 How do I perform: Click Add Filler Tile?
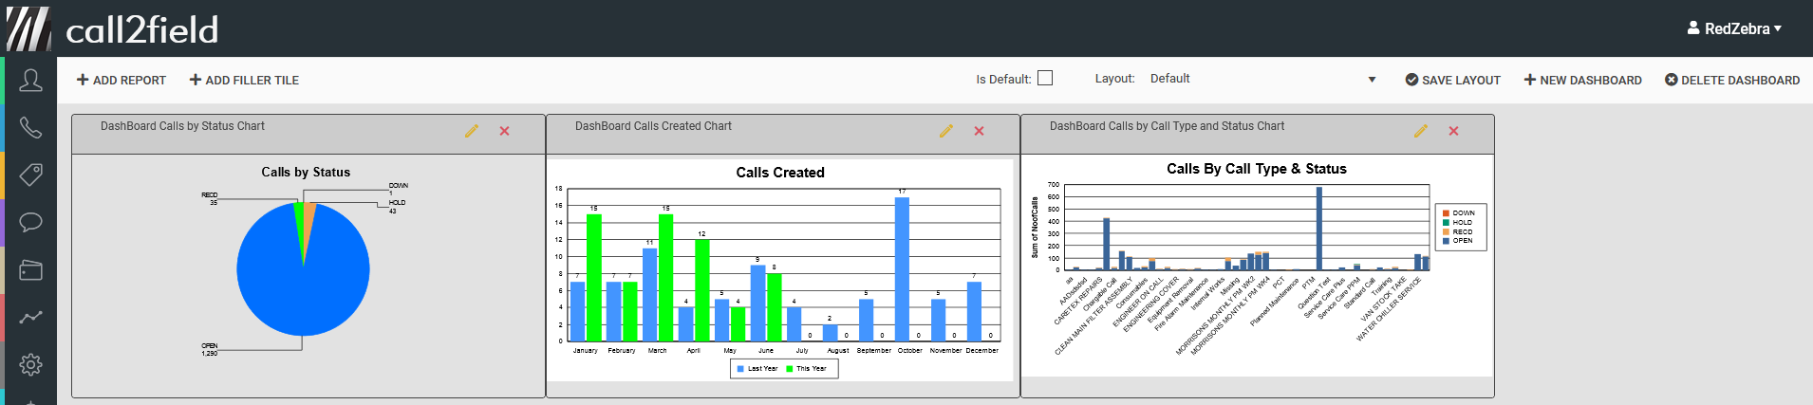click(x=244, y=81)
